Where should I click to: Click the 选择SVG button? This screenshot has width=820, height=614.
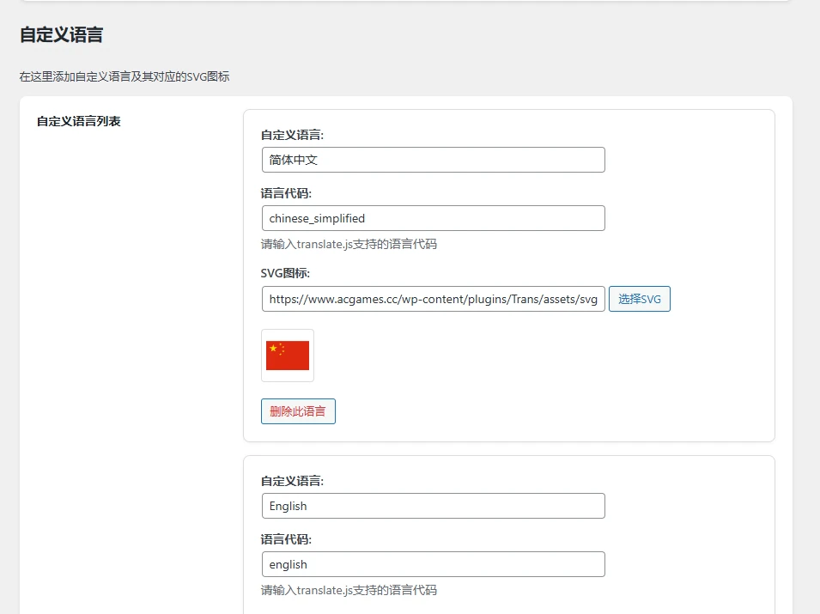coord(639,299)
